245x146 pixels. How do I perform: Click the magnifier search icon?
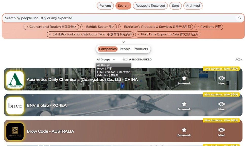pos(239,18)
